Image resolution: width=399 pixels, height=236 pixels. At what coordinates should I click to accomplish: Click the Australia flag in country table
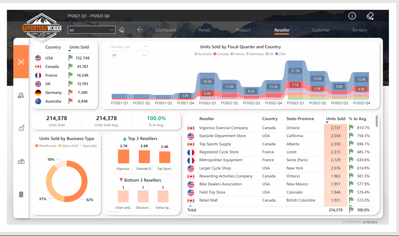click(38, 101)
